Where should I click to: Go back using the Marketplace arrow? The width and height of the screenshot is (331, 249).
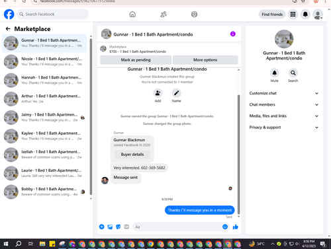coord(8,29)
